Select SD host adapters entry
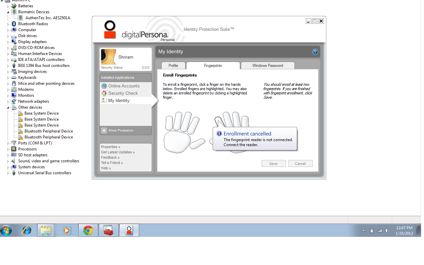 [x=33, y=155]
